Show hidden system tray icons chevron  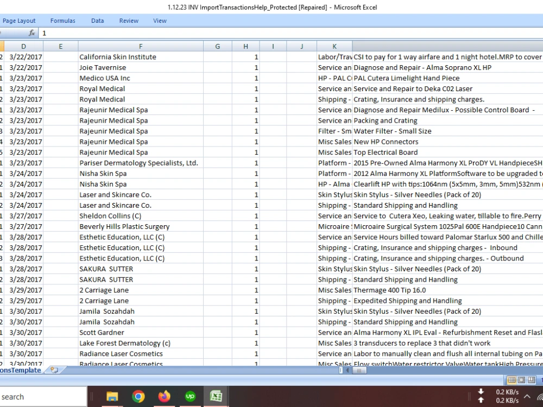[527, 397]
